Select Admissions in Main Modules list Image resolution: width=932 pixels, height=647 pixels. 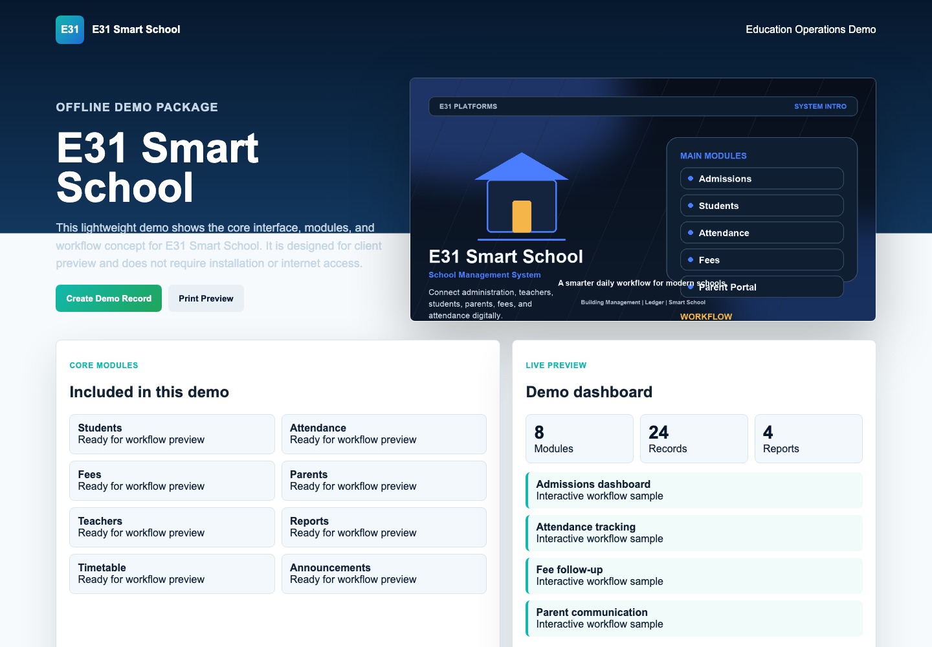click(762, 179)
